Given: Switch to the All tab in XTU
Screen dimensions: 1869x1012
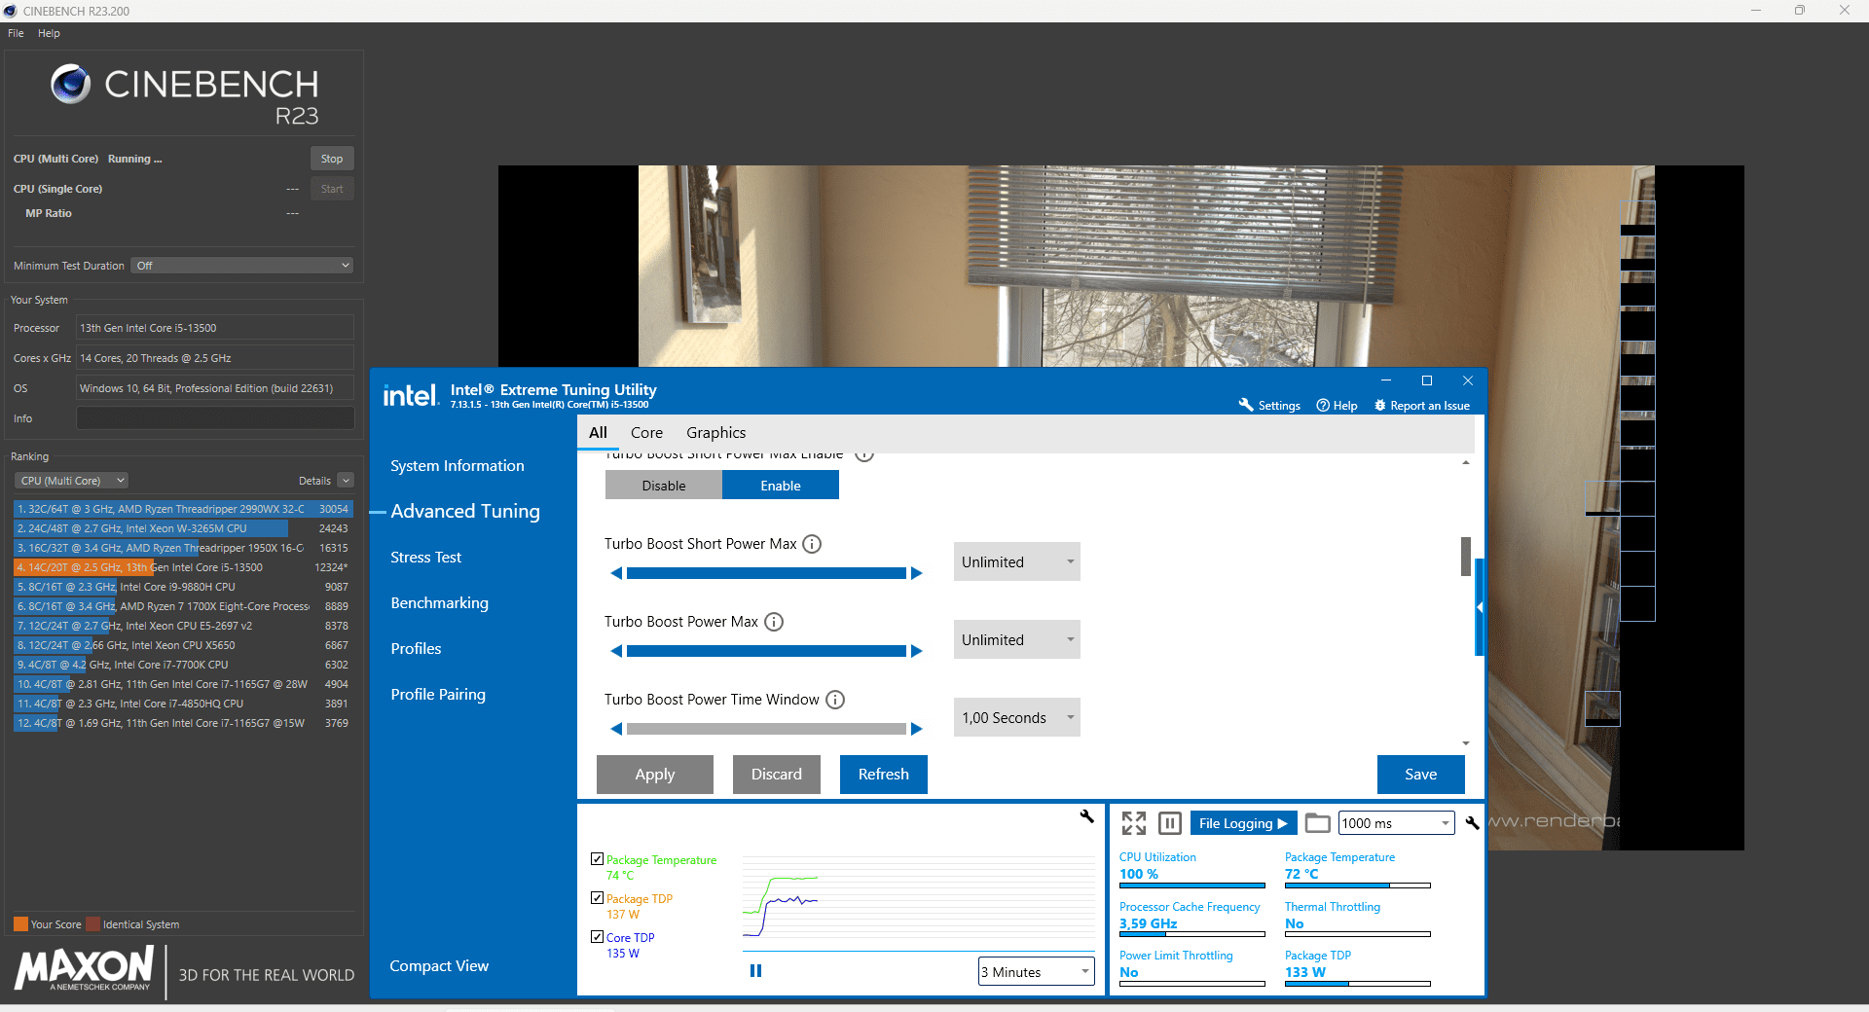Looking at the screenshot, I should click(x=598, y=433).
